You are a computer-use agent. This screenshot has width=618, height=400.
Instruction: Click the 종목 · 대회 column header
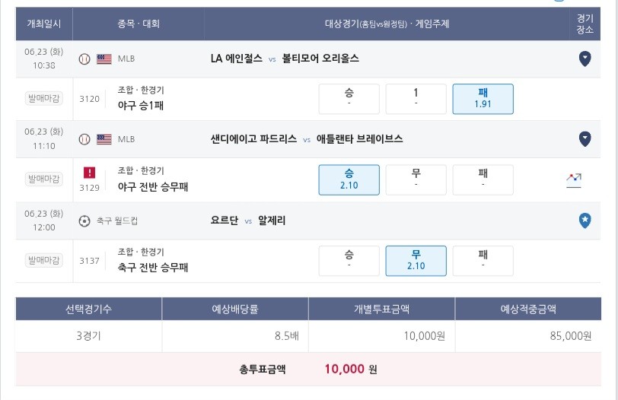[139, 24]
